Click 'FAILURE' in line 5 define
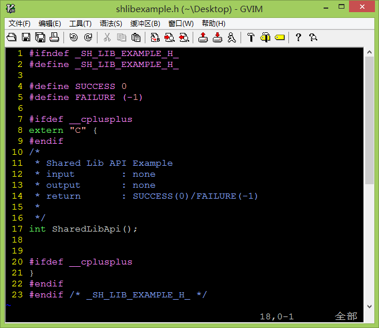The height and width of the screenshot is (328, 379). 95,97
